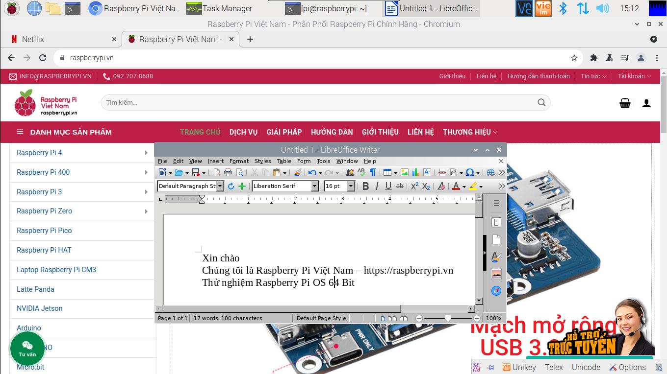
Task: Click the shopping basket cart icon
Action: tap(625, 103)
